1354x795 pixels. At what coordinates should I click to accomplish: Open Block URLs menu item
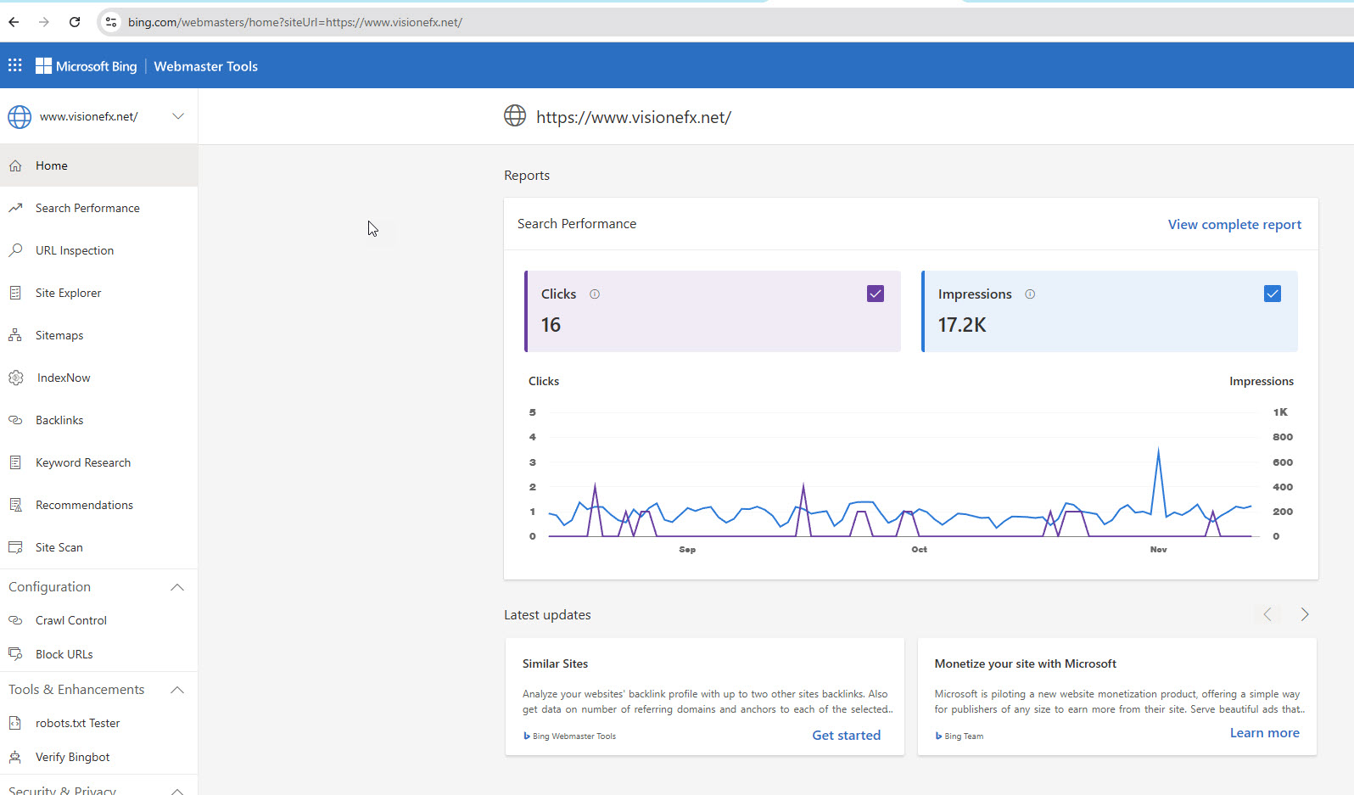coord(98,654)
